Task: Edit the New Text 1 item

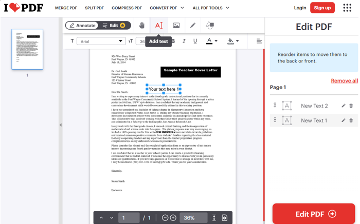Action: tap(344, 120)
